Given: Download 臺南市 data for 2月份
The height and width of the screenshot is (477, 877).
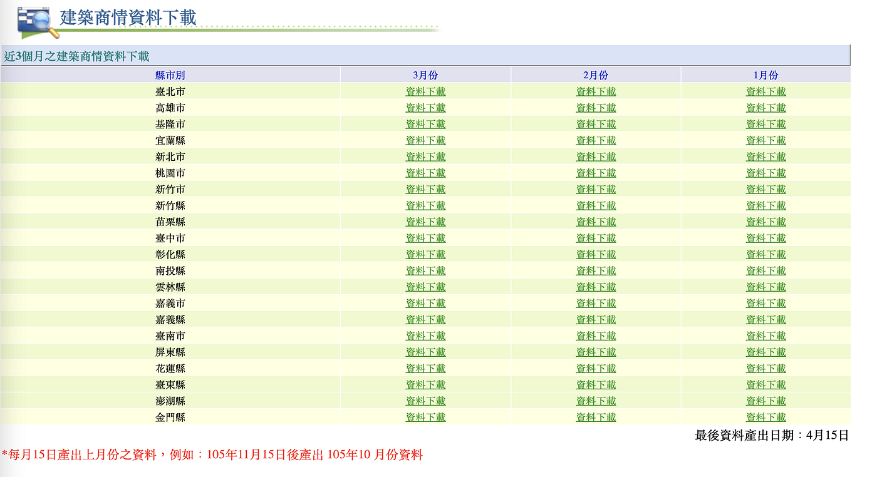Looking at the screenshot, I should [x=596, y=336].
